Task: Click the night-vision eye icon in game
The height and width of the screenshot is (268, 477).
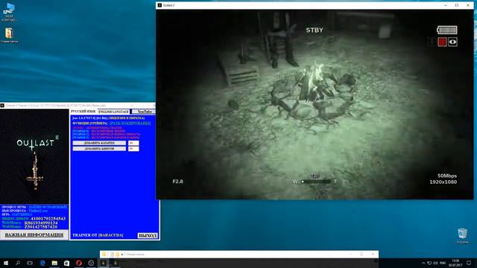Action: [x=452, y=42]
